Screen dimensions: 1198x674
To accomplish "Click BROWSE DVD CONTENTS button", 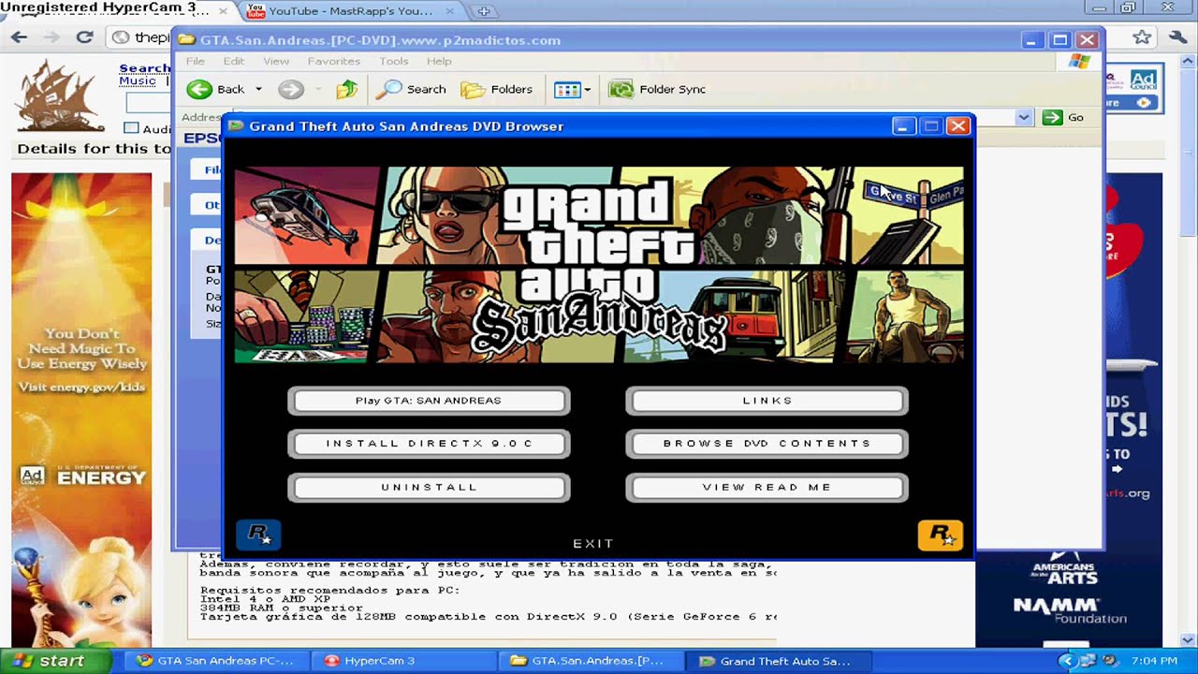I will click(767, 444).
